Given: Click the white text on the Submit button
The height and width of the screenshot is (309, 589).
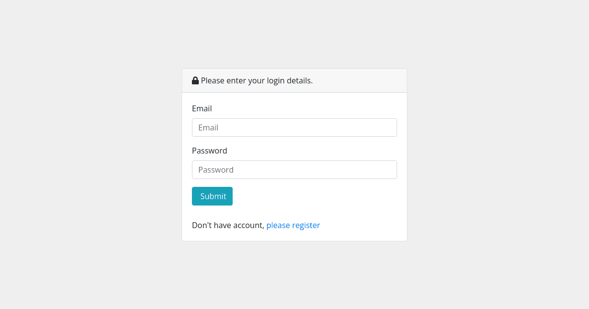Looking at the screenshot, I should 213,196.
